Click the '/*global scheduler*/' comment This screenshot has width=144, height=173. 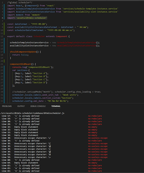[x=20, y=2]
